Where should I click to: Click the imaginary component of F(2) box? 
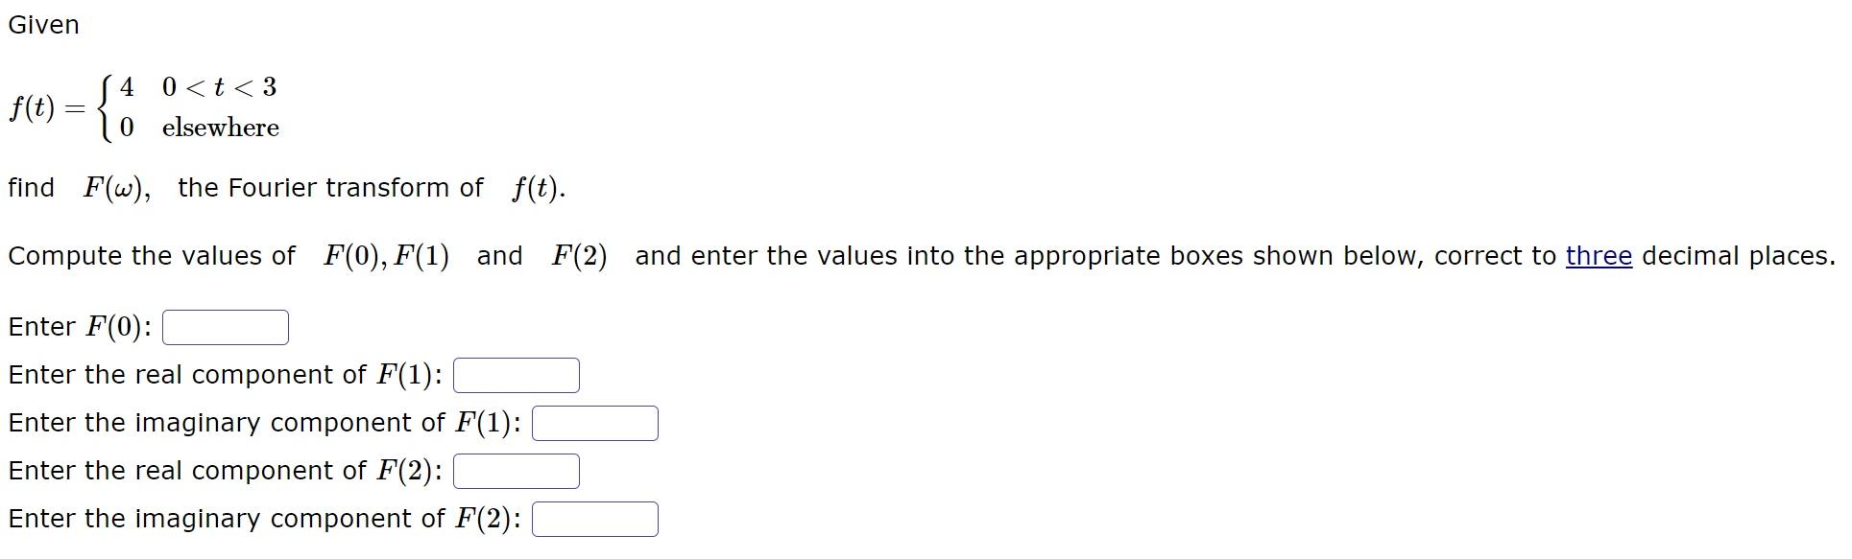tap(595, 519)
